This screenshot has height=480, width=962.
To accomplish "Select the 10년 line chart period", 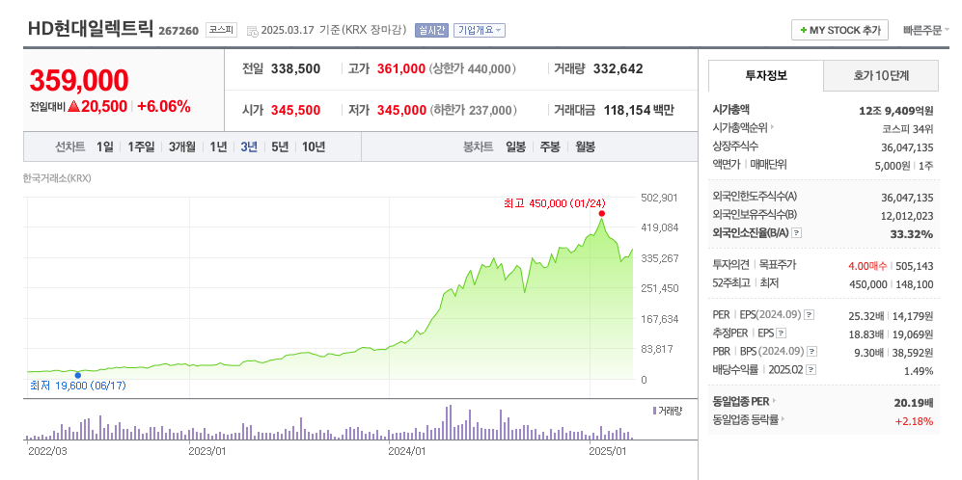I will (x=314, y=147).
